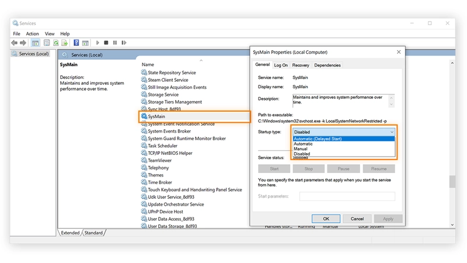The height and width of the screenshot is (263, 467).
Task: Click gear icon beside TeamViewer
Action: (x=144, y=160)
